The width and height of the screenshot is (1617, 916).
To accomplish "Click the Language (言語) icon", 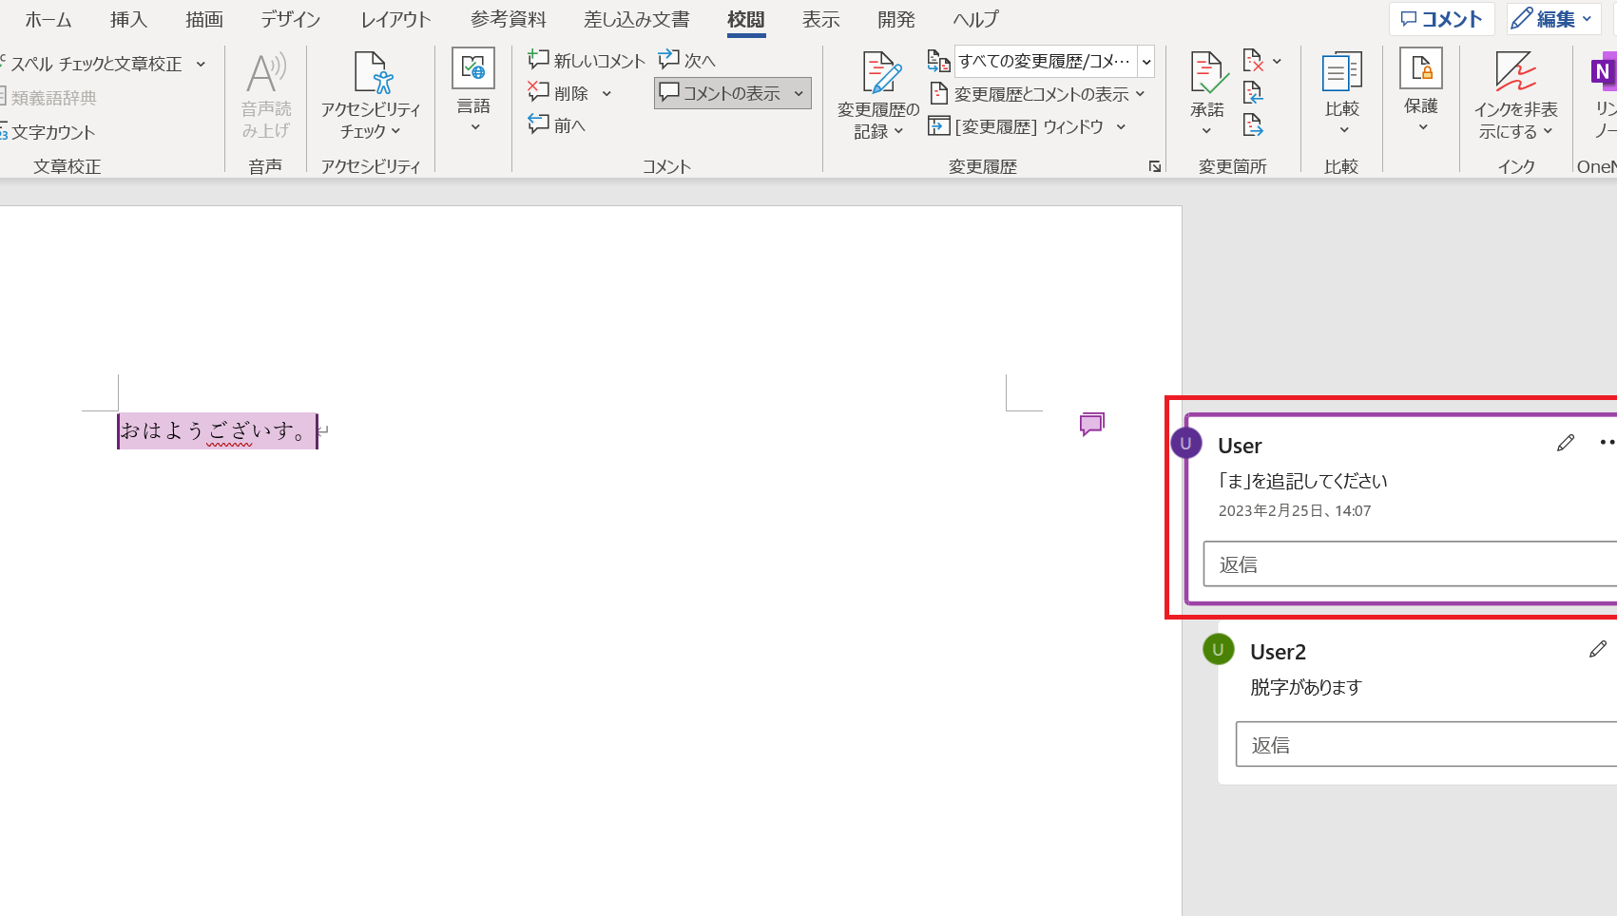I will [473, 70].
